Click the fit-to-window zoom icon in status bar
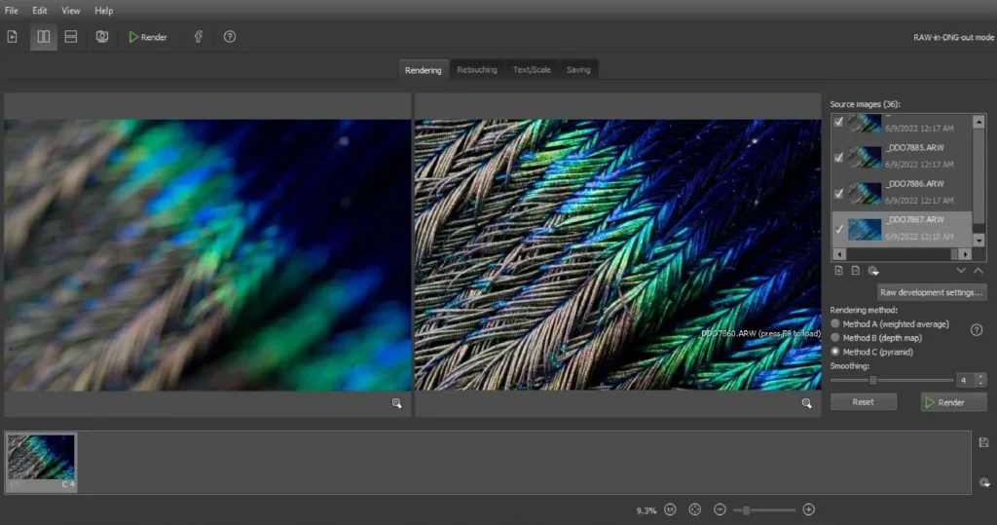The width and height of the screenshot is (997, 525). (x=695, y=509)
